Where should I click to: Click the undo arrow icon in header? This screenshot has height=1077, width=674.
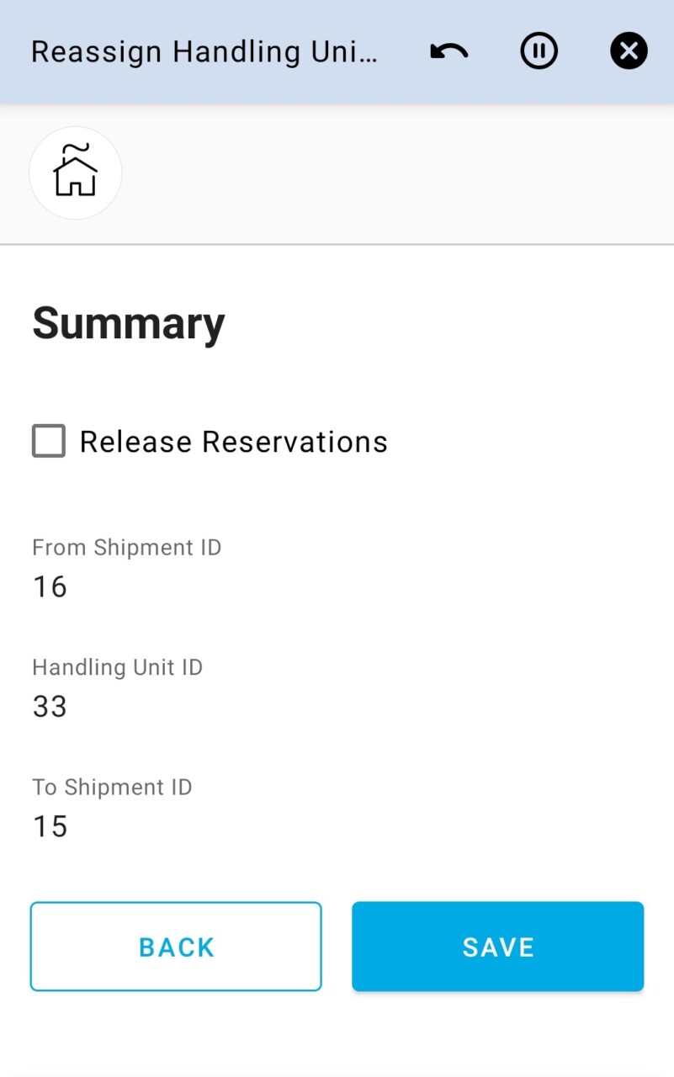click(x=448, y=52)
